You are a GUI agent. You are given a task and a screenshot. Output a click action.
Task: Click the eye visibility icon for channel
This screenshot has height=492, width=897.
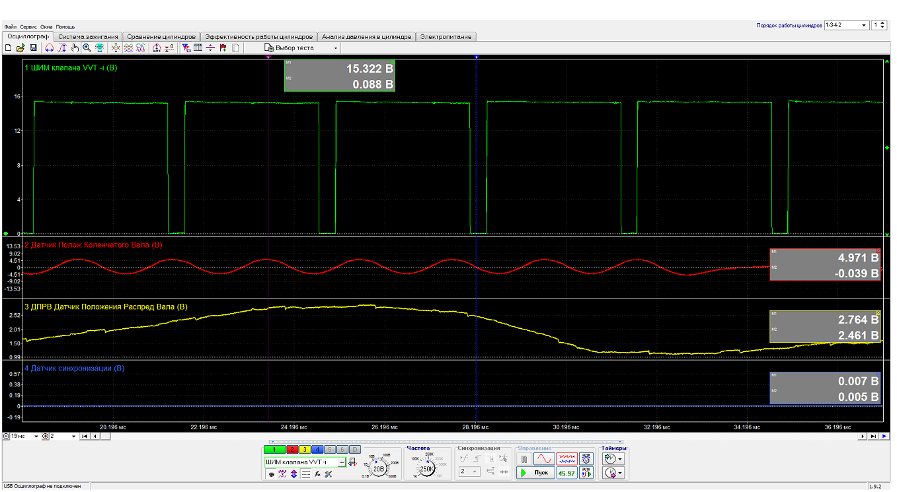(271, 474)
